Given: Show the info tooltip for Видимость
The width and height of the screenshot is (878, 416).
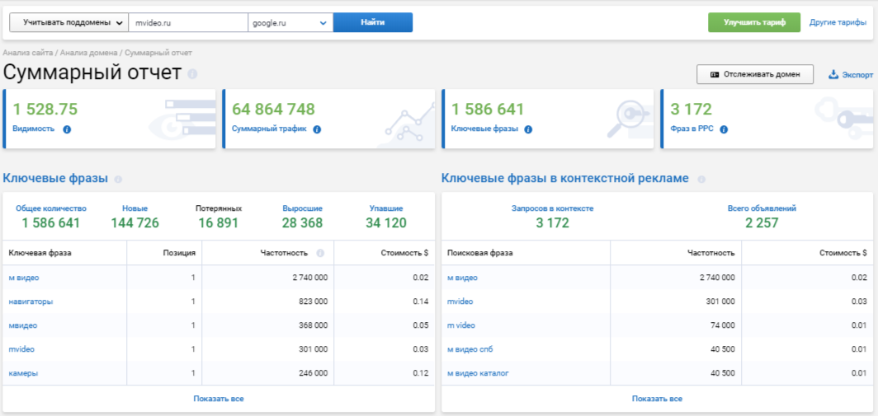Looking at the screenshot, I should click(x=67, y=129).
